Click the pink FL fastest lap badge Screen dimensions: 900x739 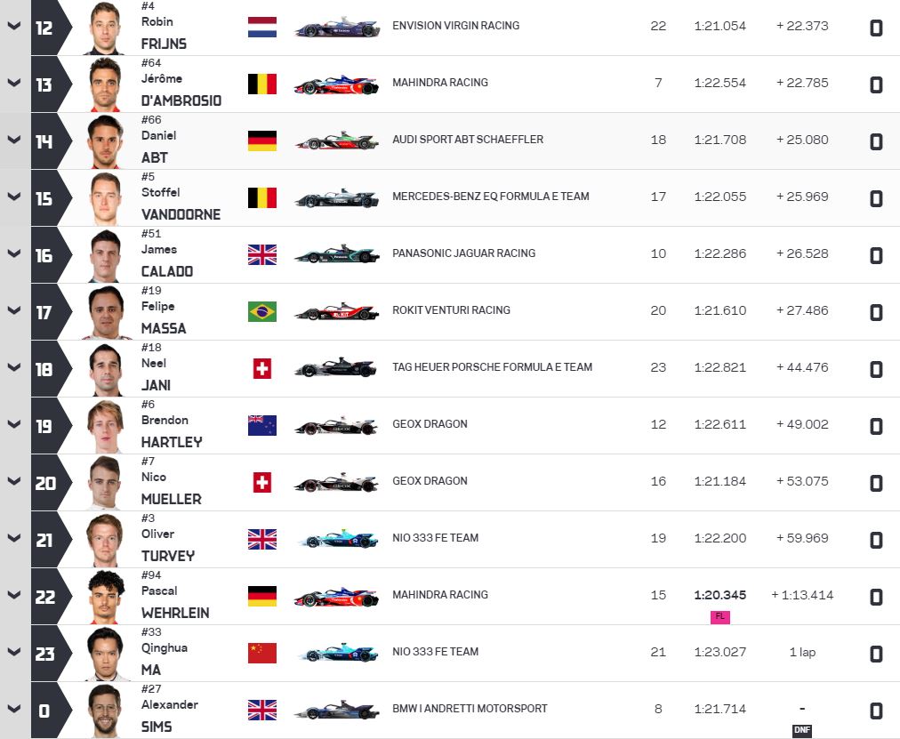click(719, 617)
